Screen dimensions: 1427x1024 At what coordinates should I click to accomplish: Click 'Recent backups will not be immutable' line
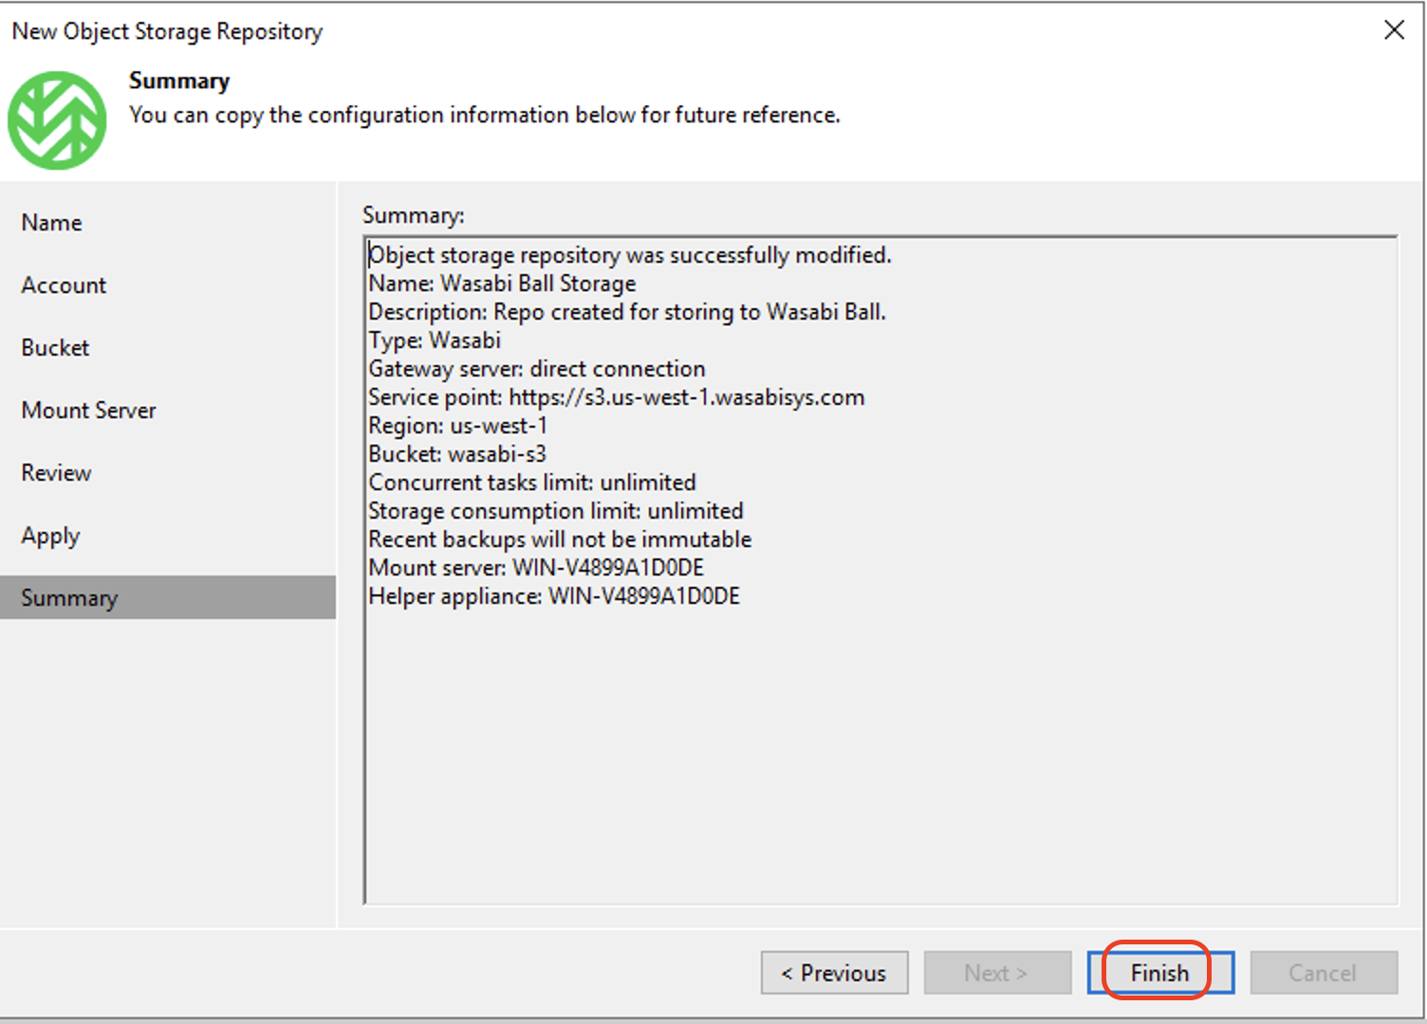click(560, 539)
